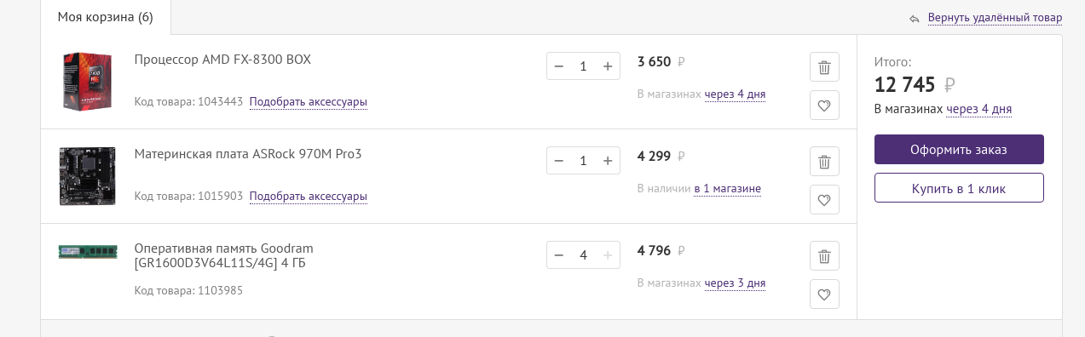Click quantity field of ASRock motherboard
The height and width of the screenshot is (337, 1085).
coord(583,161)
